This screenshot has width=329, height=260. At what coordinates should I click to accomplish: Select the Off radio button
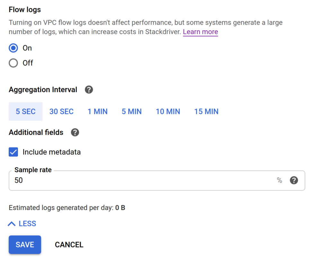(13, 63)
